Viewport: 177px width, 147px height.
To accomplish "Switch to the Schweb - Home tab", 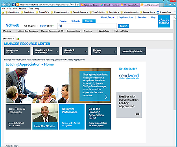I will coord(110,5).
